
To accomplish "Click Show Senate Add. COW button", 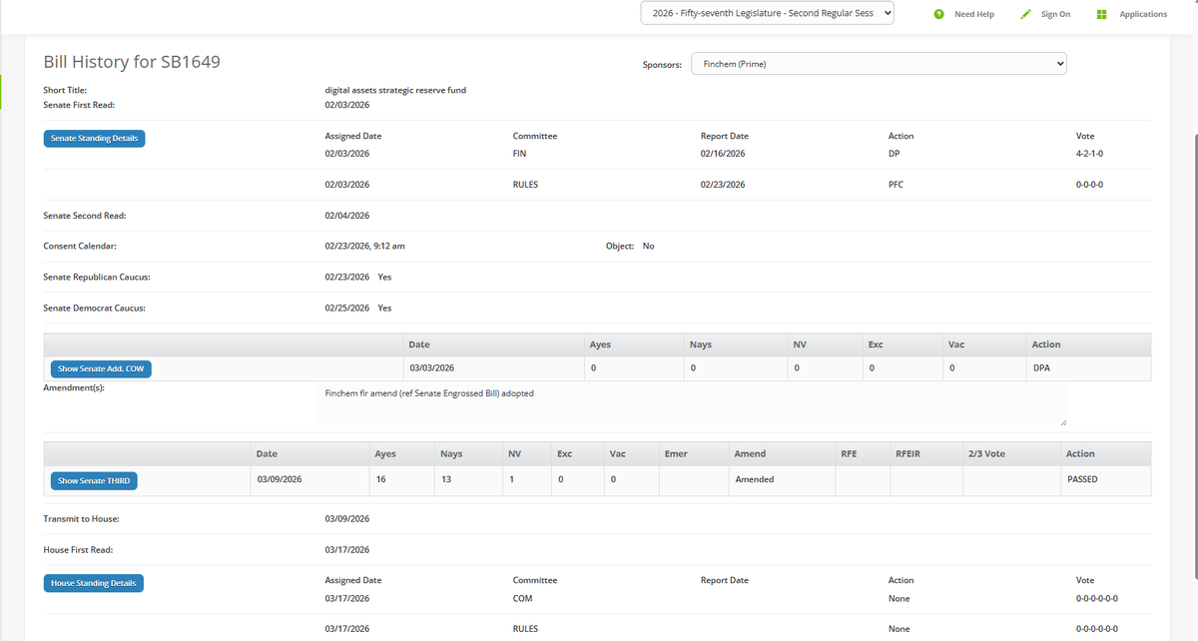I will click(101, 368).
